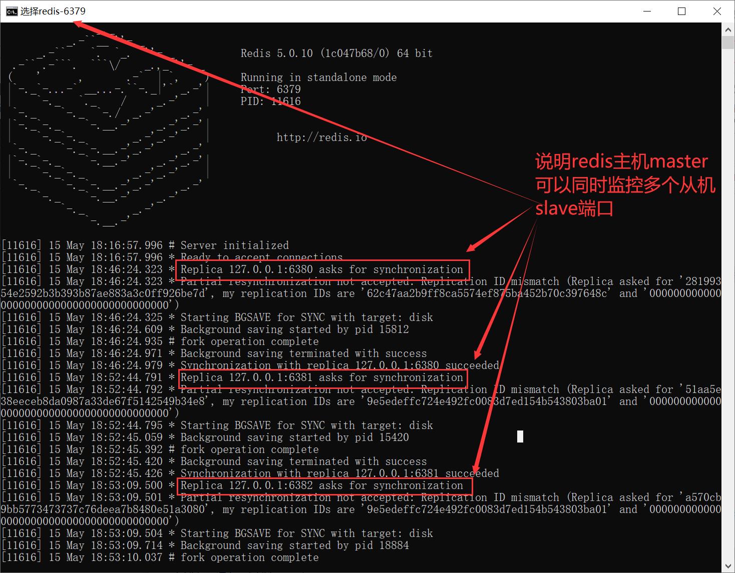Click the 'Port: 6379' line
The height and width of the screenshot is (573, 735).
pos(270,89)
